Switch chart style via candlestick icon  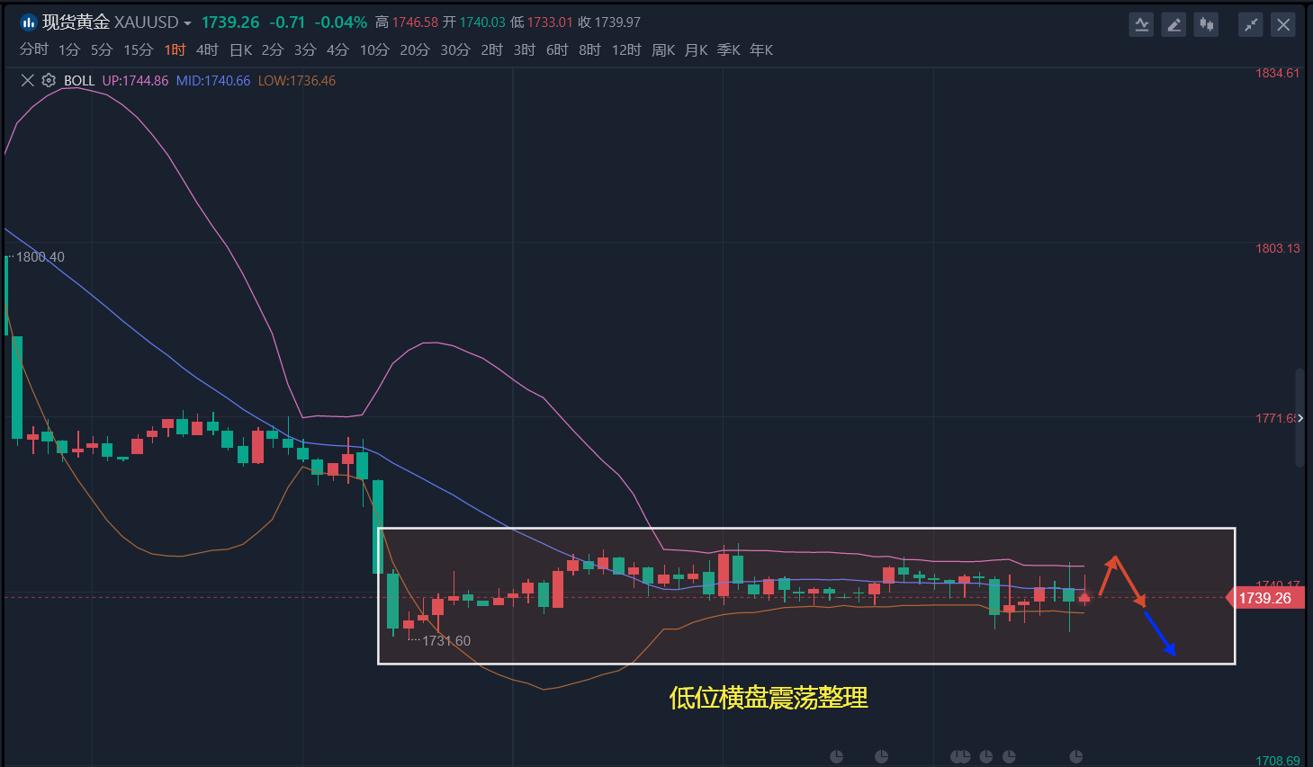click(x=1206, y=24)
